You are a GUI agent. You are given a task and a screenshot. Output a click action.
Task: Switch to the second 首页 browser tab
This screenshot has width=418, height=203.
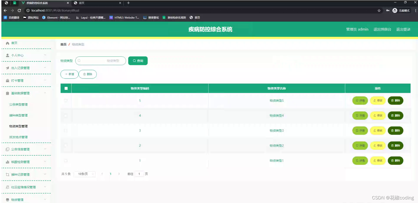pyautogui.click(x=97, y=3)
